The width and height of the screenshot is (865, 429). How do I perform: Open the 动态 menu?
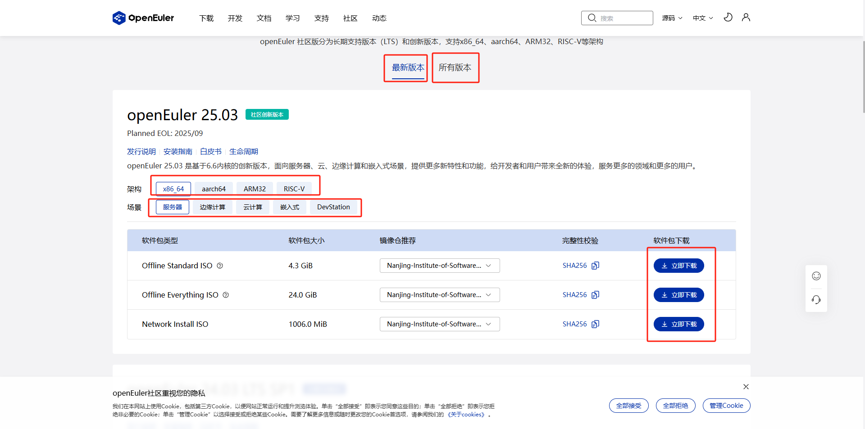(379, 18)
